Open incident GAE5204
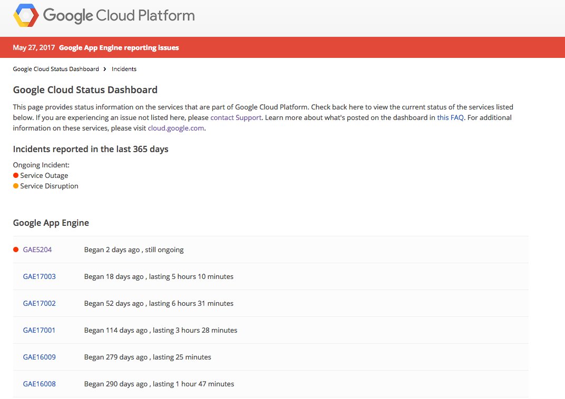 pos(37,250)
